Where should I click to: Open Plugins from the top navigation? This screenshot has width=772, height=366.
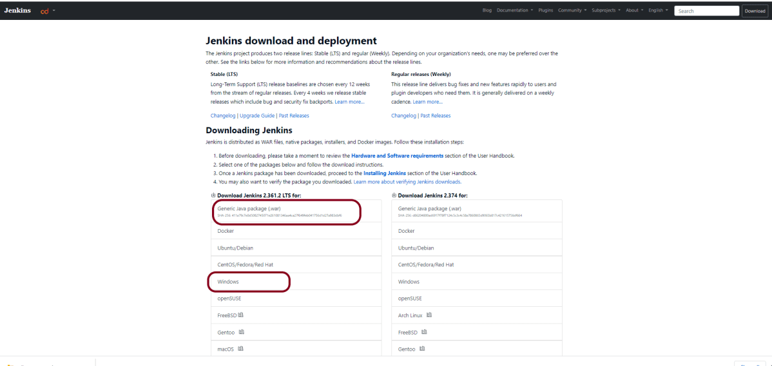[545, 10]
